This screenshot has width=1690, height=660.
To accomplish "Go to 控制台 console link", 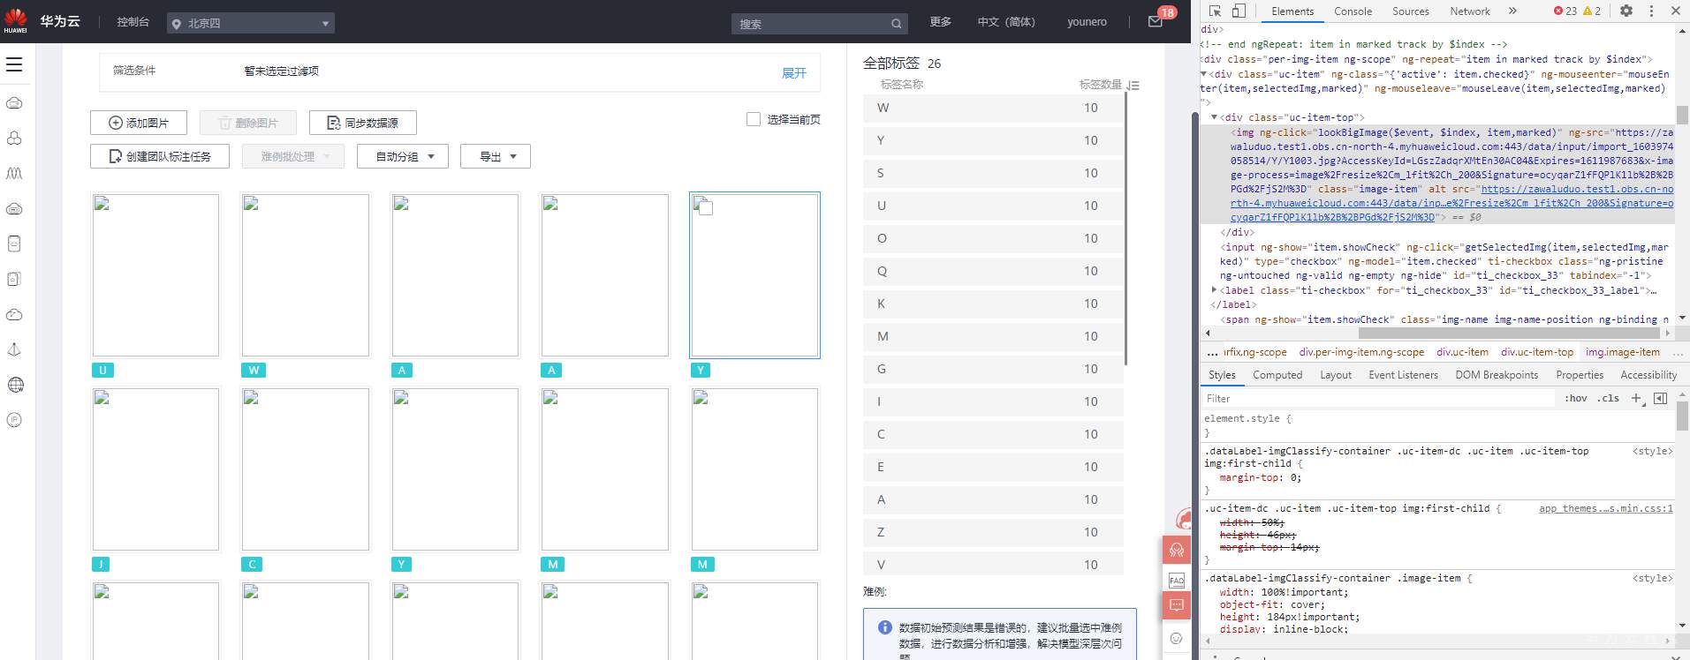I will [x=133, y=22].
